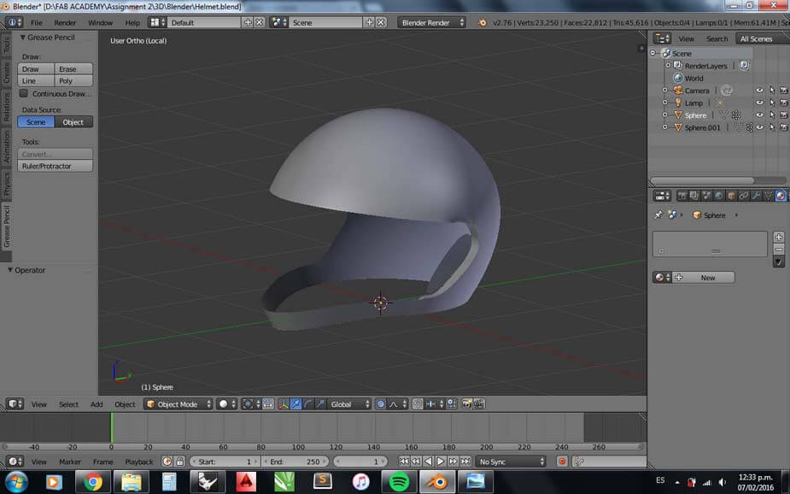
Task: Enable the 3D manipulator widget icon
Action: tap(284, 404)
